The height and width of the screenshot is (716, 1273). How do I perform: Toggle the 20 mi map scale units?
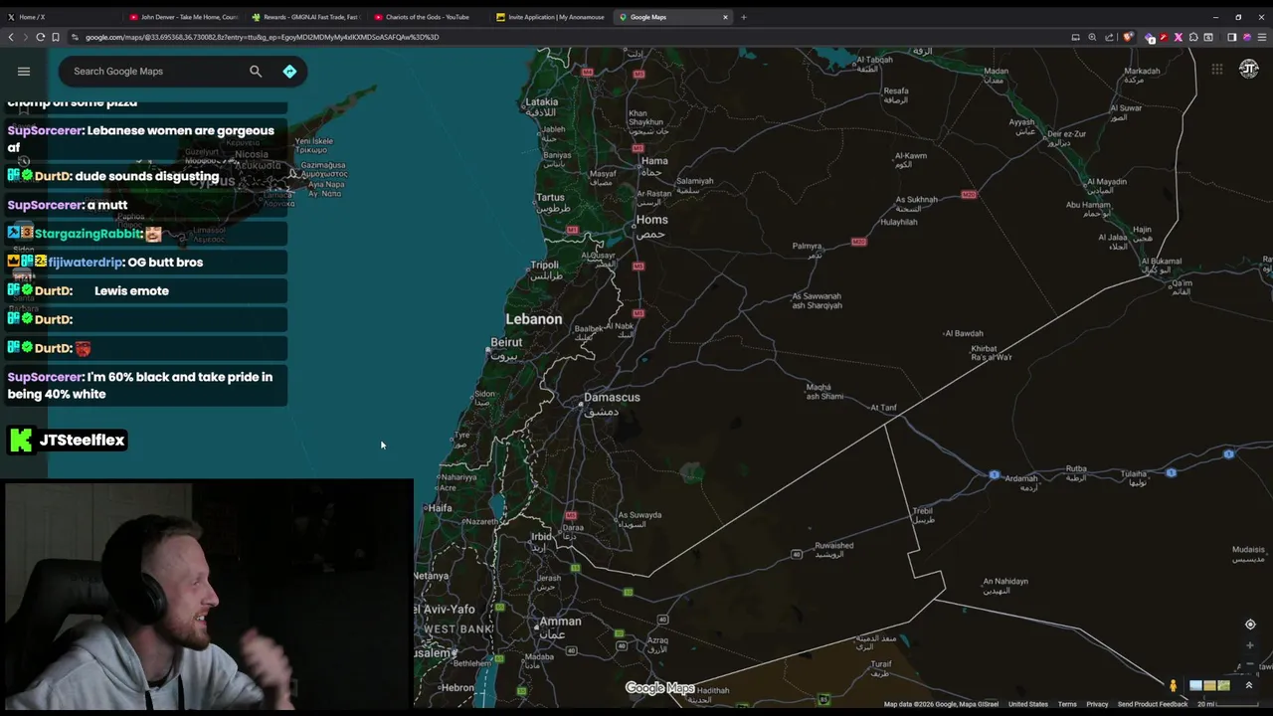click(1227, 704)
